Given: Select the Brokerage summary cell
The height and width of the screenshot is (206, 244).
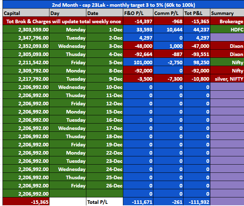Looking at the screenshot, I should 227,21.
